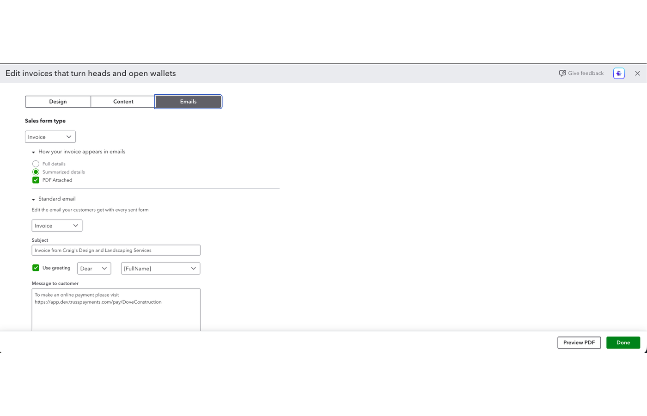647x416 pixels.
Task: Click the Give feedback icon
Action: tap(562, 73)
